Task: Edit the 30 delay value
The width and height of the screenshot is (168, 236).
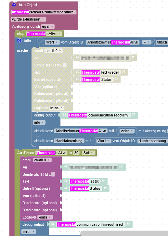Action: click(76, 153)
